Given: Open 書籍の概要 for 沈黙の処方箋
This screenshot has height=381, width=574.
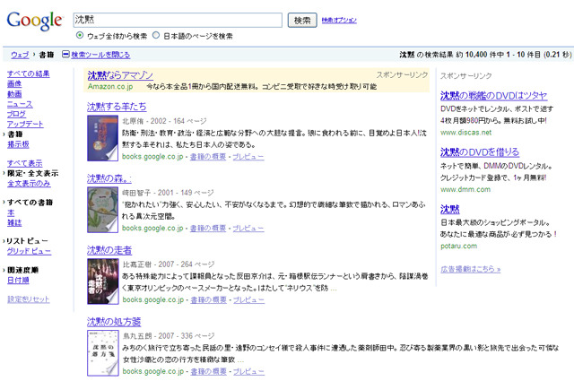Looking at the screenshot, I should (208, 371).
